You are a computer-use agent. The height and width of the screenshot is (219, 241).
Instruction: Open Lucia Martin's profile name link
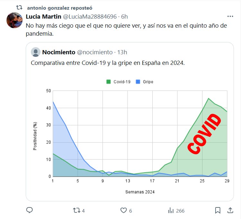[43, 16]
